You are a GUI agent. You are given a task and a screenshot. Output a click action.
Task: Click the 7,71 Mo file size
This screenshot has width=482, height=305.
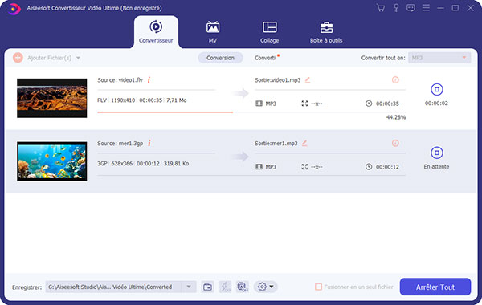177,100
